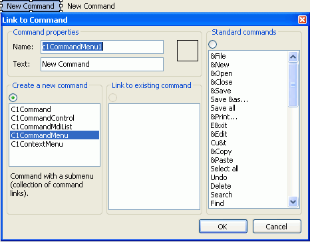Image resolution: width=310 pixels, height=242 pixels.
Task: Select &Open standard command
Action: 248,73
